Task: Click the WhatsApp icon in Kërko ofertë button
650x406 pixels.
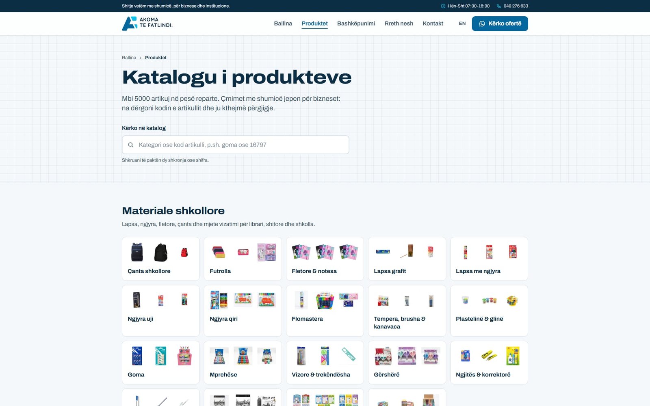Action: tap(482, 24)
